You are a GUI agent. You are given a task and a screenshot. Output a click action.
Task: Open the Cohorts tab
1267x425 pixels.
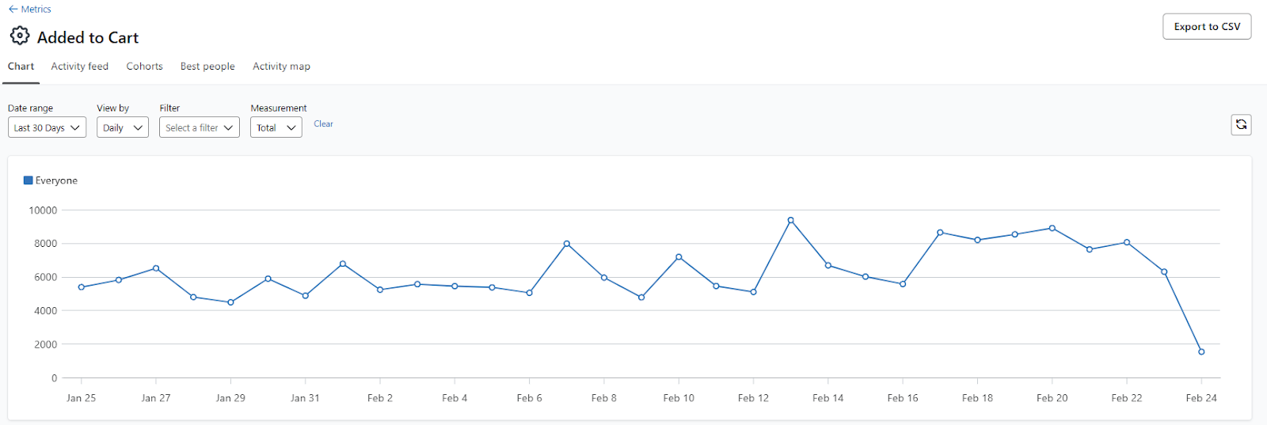144,66
